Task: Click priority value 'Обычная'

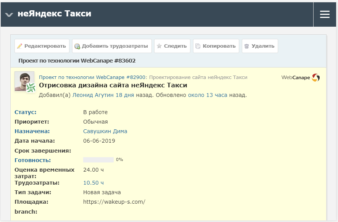Action: tap(95, 122)
